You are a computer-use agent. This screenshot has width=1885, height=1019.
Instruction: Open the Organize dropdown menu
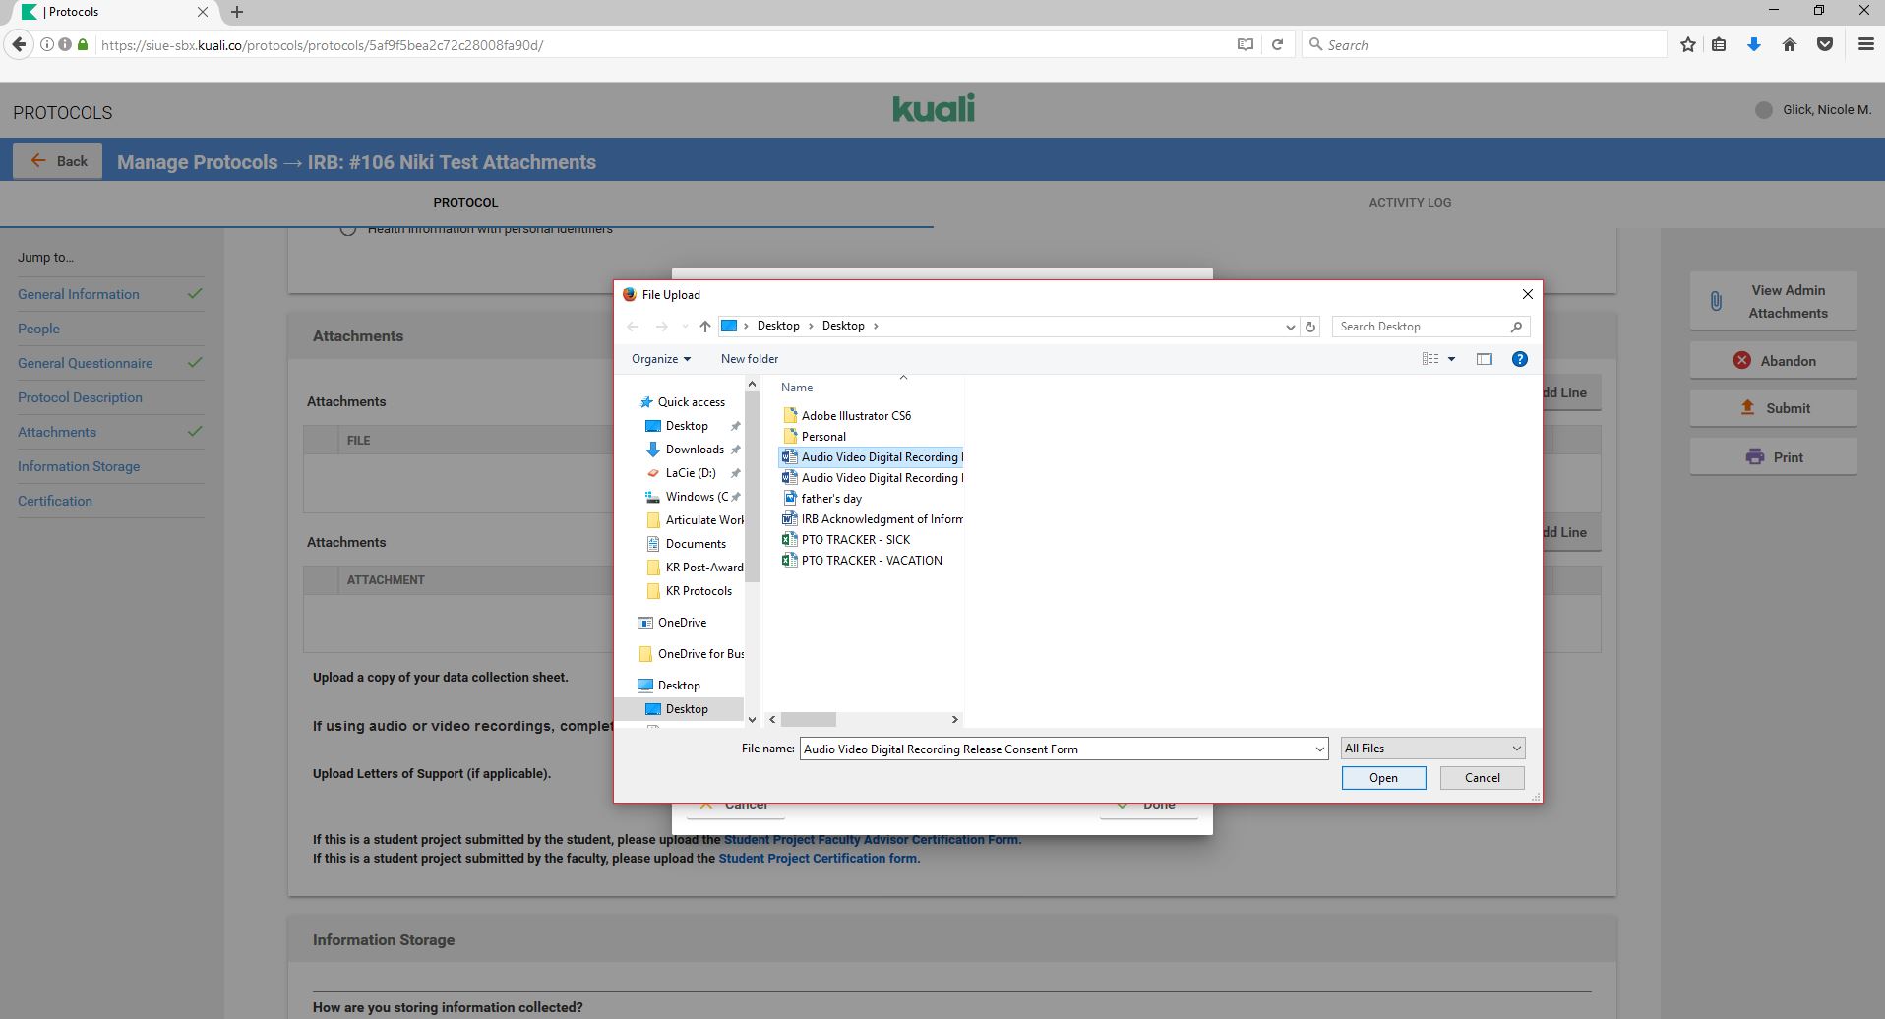point(660,359)
